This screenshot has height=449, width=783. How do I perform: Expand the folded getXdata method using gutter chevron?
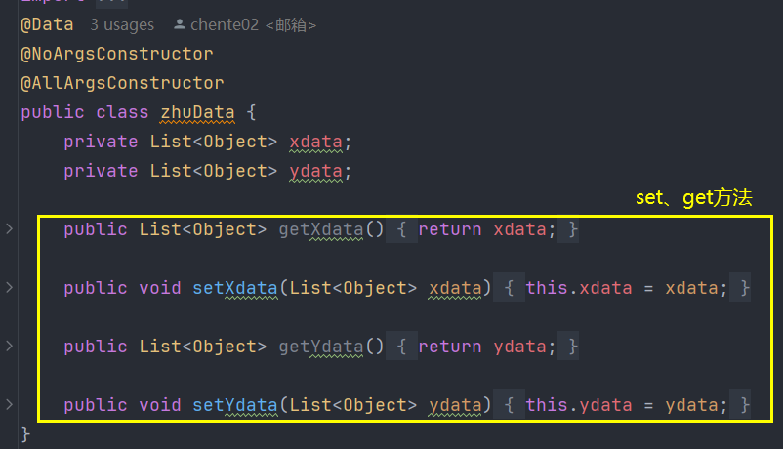(x=10, y=229)
